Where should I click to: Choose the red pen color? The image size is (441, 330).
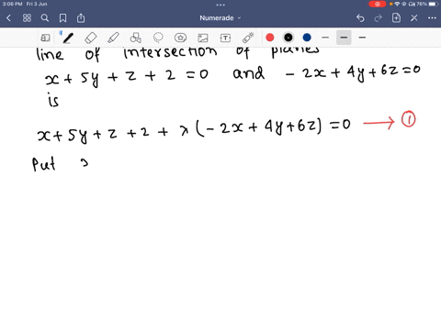270,38
